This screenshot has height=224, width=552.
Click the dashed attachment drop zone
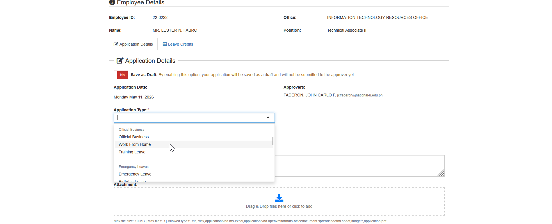(x=279, y=202)
